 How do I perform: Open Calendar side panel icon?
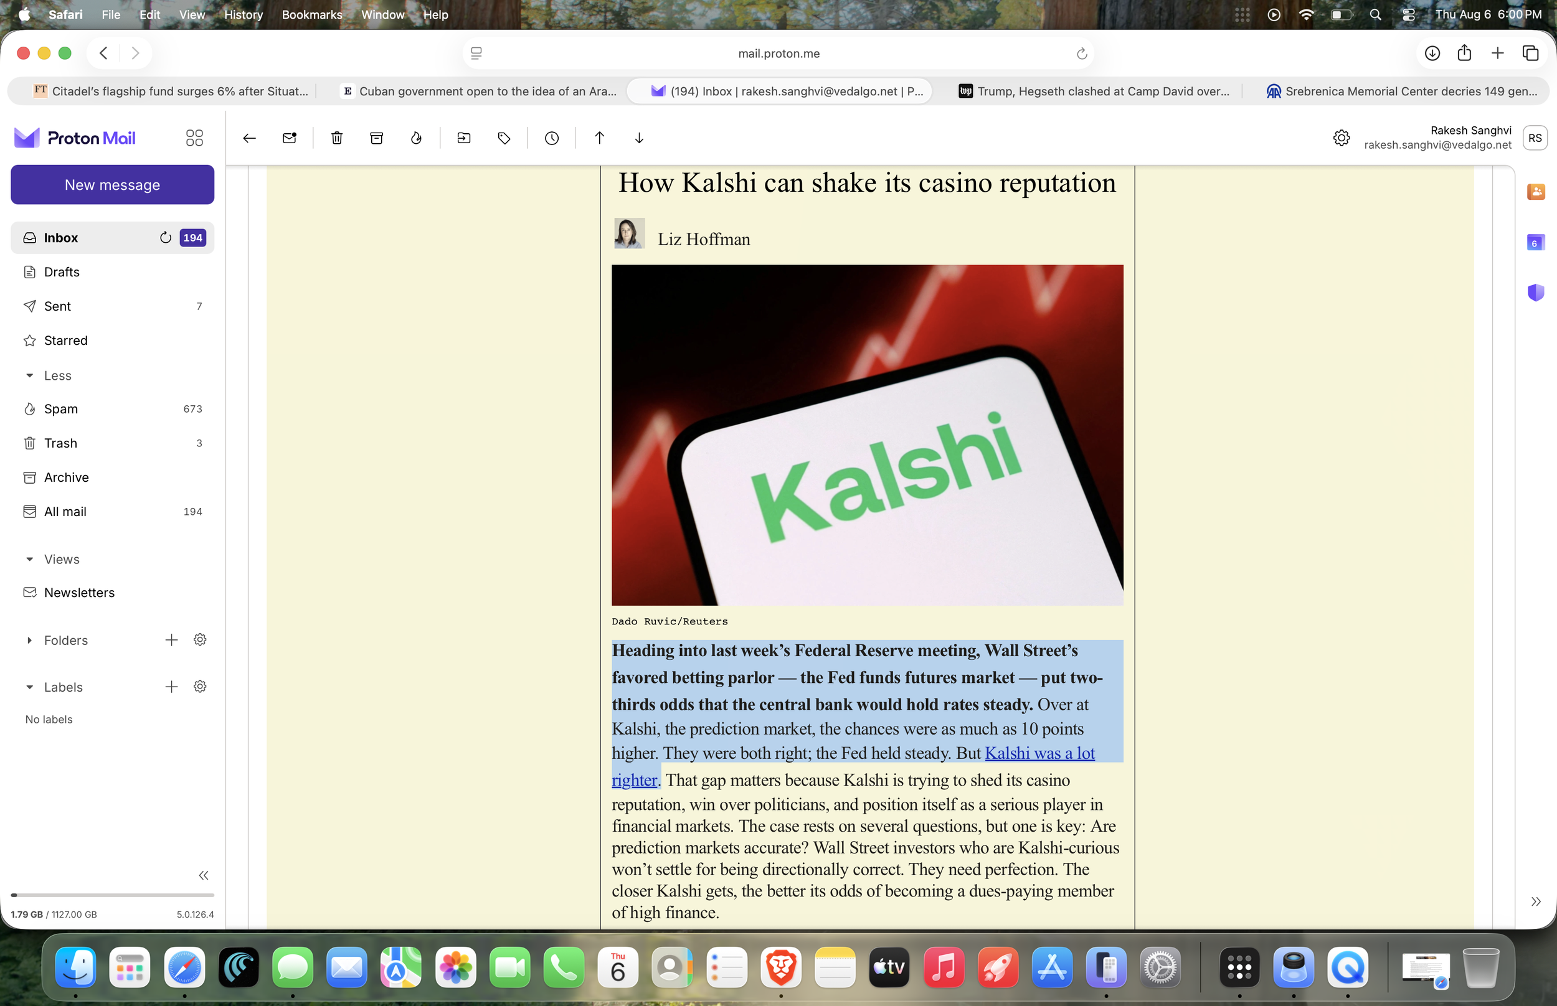[1535, 242]
